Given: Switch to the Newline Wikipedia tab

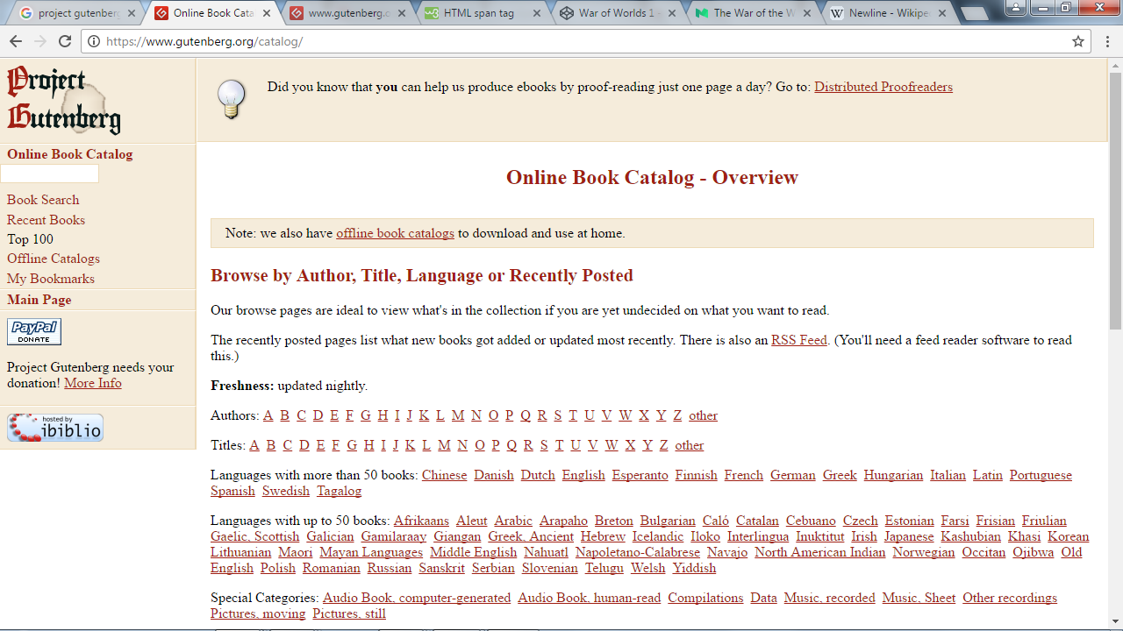Looking at the screenshot, I should pyautogui.click(x=886, y=13).
